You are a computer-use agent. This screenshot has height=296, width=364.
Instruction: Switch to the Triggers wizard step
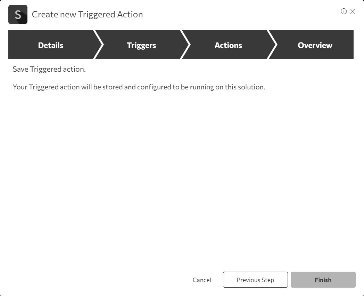141,45
